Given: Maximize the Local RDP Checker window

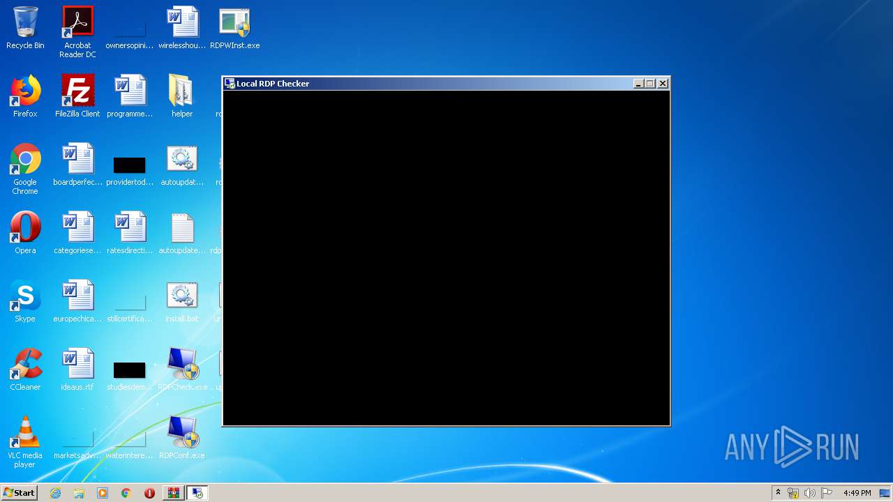Looking at the screenshot, I should tap(650, 84).
